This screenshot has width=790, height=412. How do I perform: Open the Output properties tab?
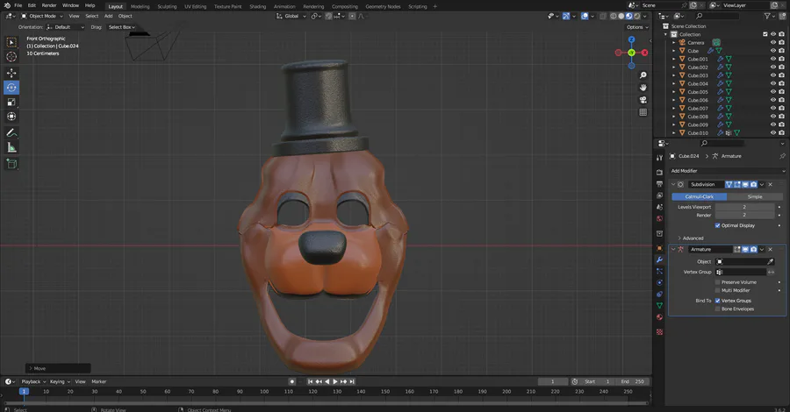coord(659,184)
